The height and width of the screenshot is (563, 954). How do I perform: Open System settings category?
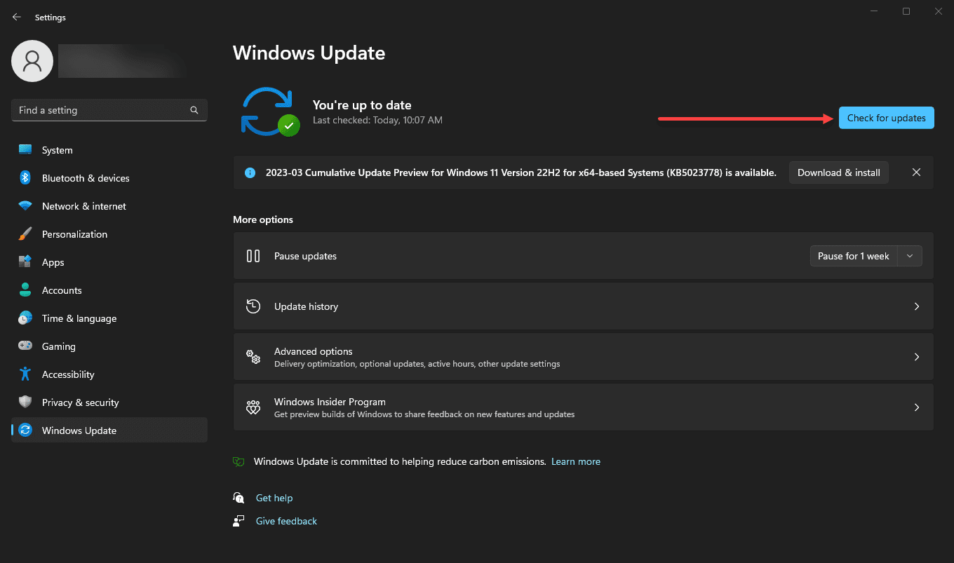click(x=109, y=150)
